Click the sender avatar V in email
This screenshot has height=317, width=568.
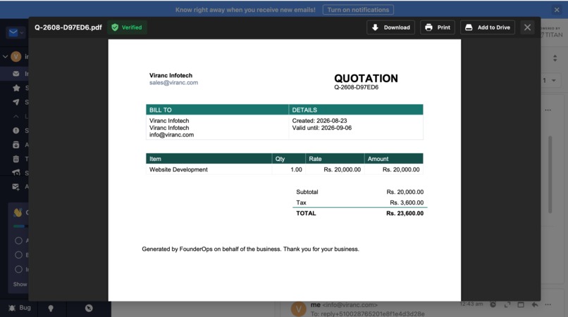(299, 309)
